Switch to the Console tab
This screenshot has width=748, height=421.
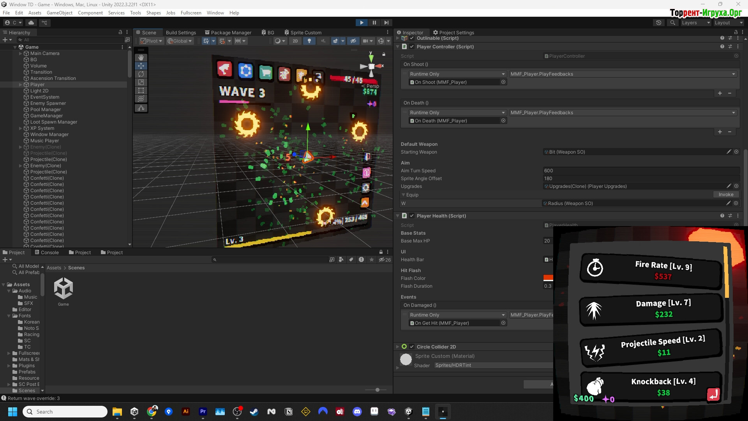pyautogui.click(x=47, y=253)
